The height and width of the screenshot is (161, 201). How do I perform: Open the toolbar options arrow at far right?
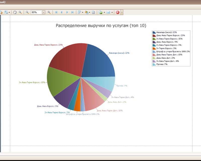(122, 12)
